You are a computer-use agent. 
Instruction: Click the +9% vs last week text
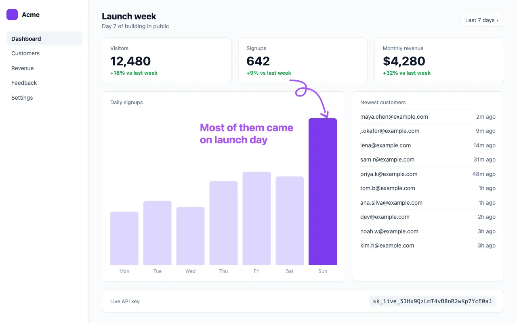(x=269, y=73)
